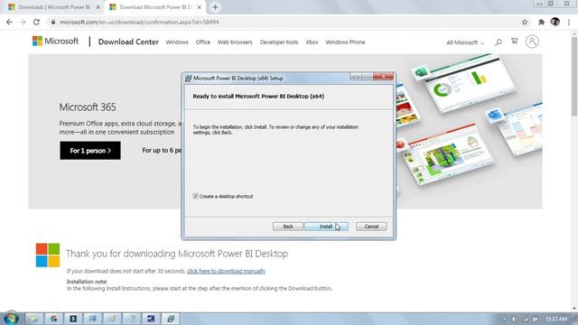Click the search magnifier icon

click(499, 42)
